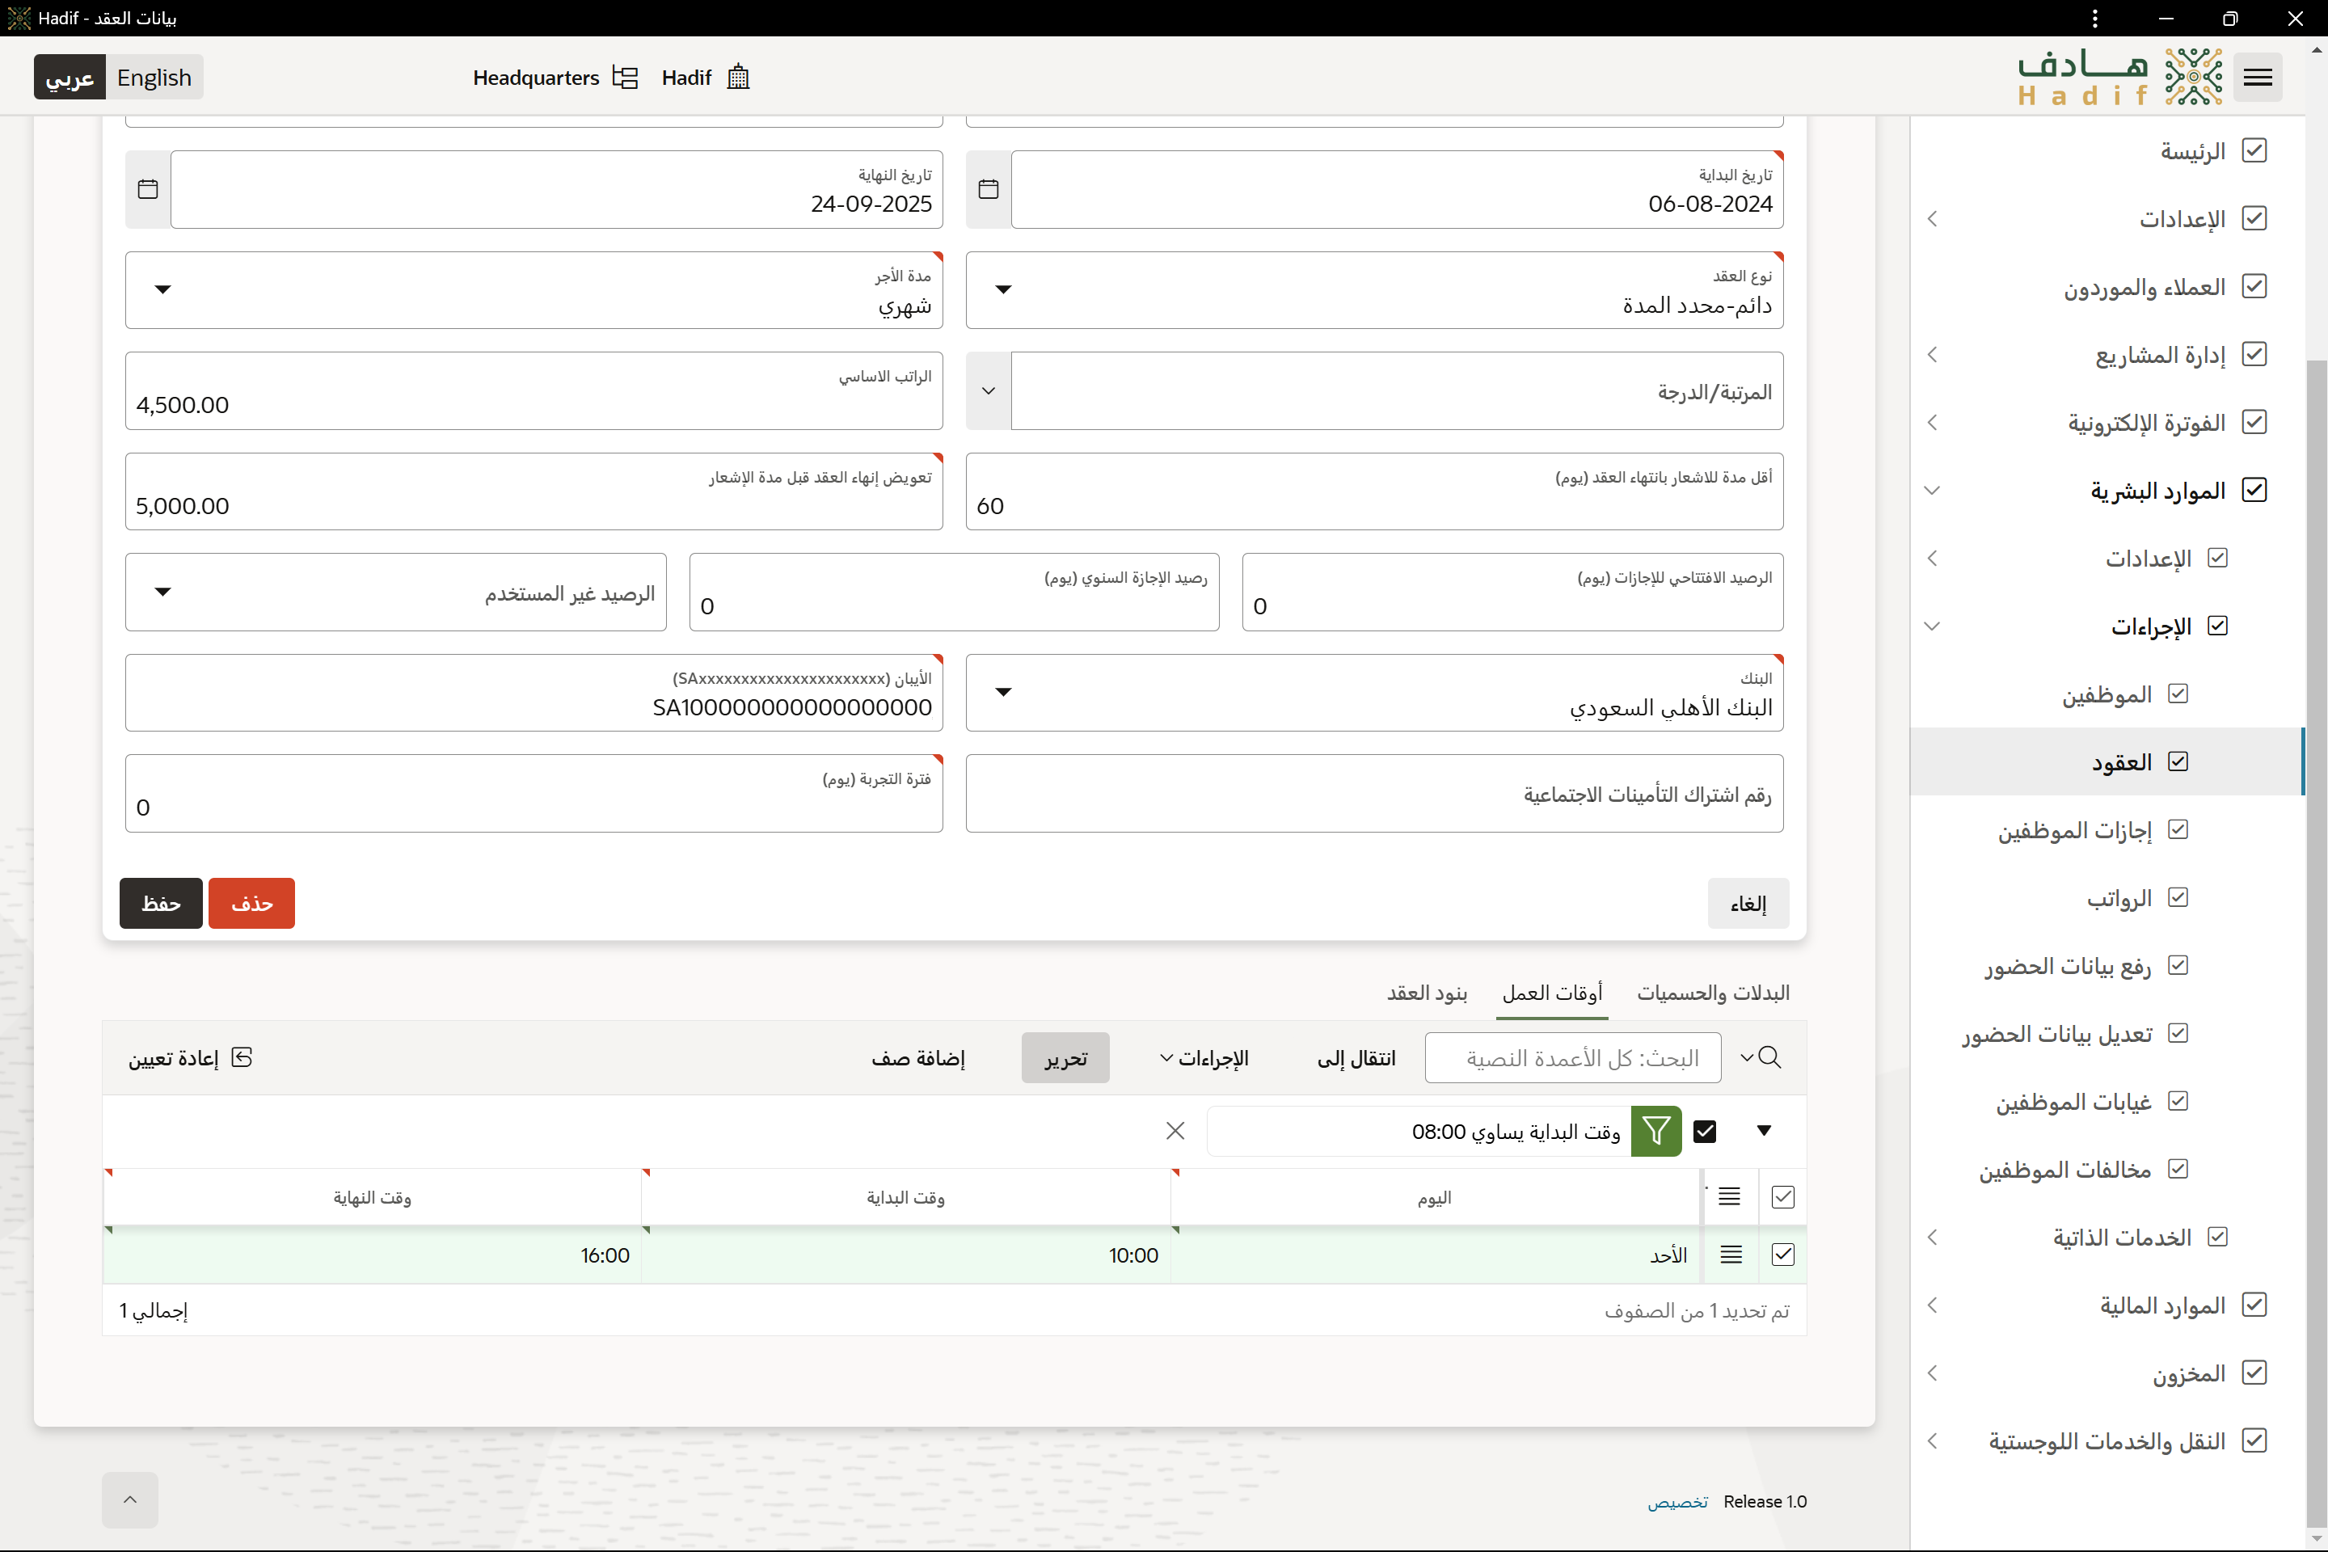Open the مدة الأجر dropdown
Image resolution: width=2328 pixels, height=1552 pixels.
click(534, 290)
